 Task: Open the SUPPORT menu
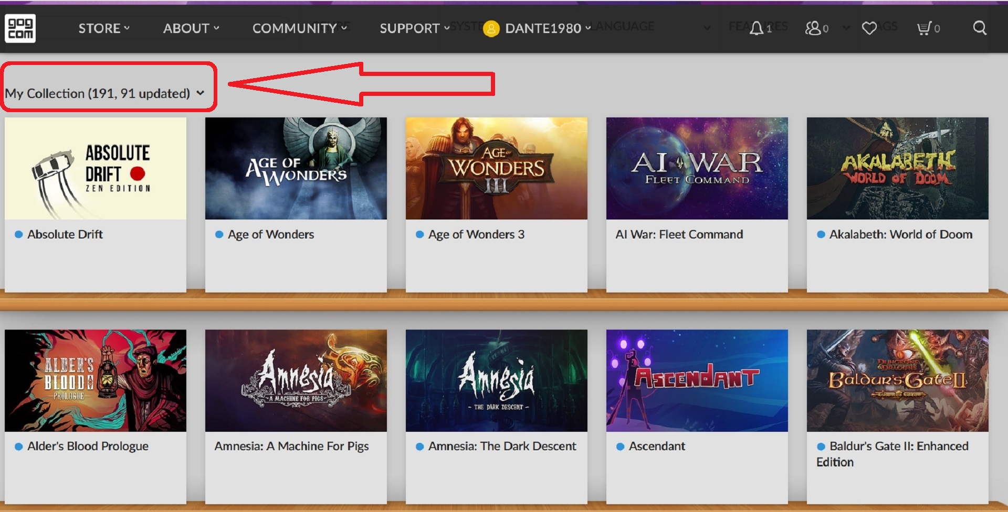(x=415, y=28)
